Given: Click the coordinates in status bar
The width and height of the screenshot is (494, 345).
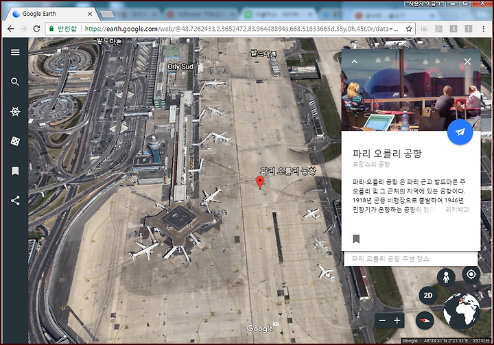Looking at the screenshot, I should coord(446,341).
